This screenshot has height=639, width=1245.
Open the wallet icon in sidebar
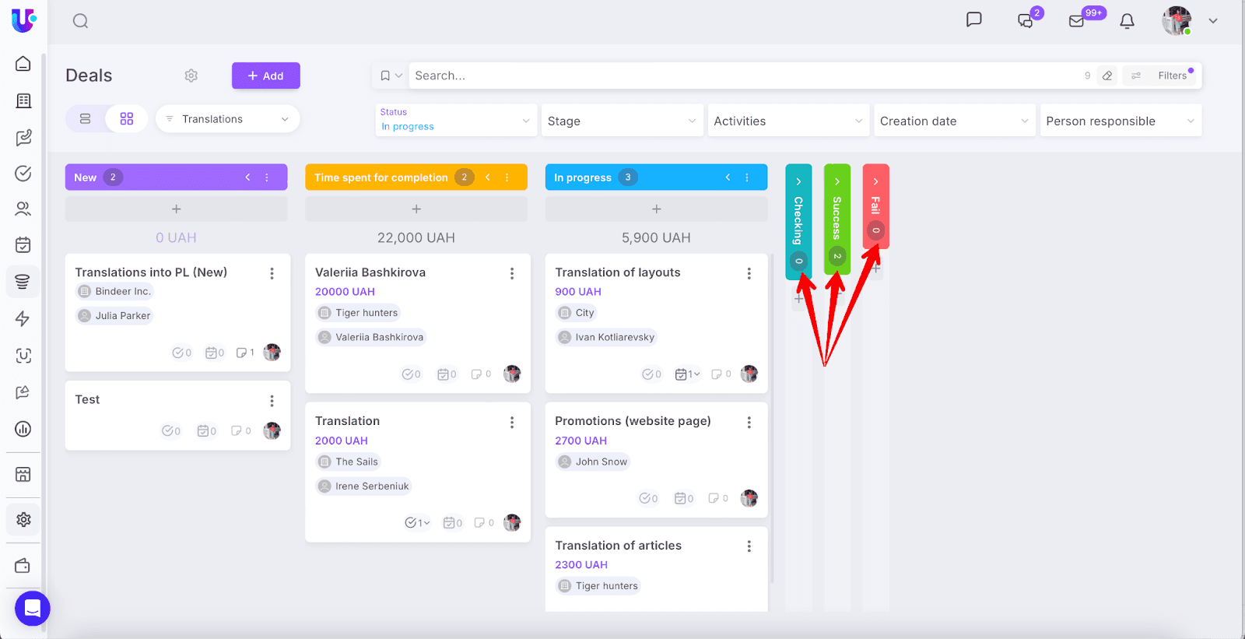(23, 566)
